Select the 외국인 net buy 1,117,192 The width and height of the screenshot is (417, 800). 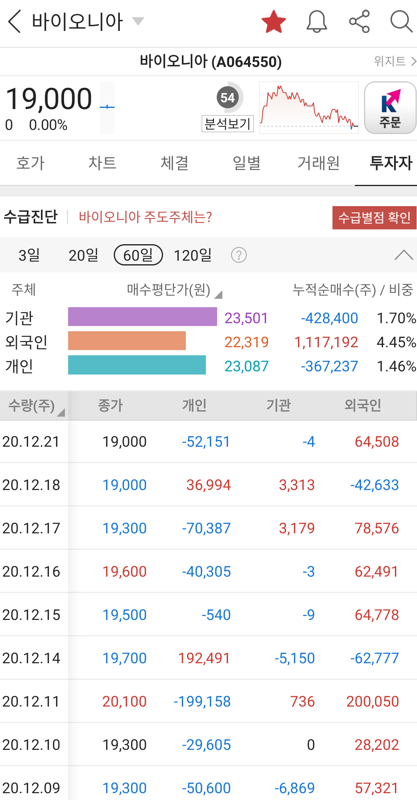(x=326, y=342)
